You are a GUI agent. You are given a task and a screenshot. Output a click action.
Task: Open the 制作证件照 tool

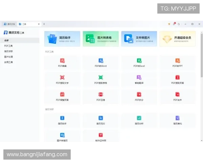tap(100, 136)
